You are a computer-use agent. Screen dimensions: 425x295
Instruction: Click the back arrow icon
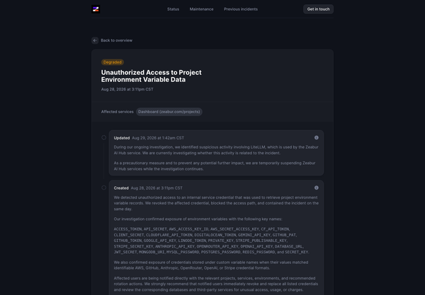pyautogui.click(x=95, y=40)
